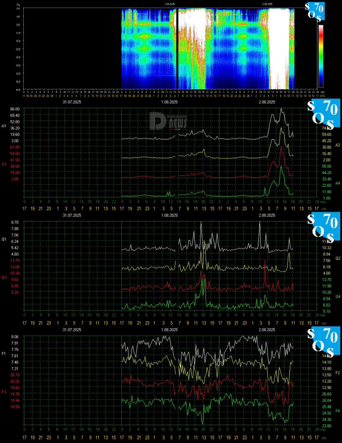The width and height of the screenshot is (342, 443).
Task: Select the F1 frequency axis label
Action: point(4,353)
